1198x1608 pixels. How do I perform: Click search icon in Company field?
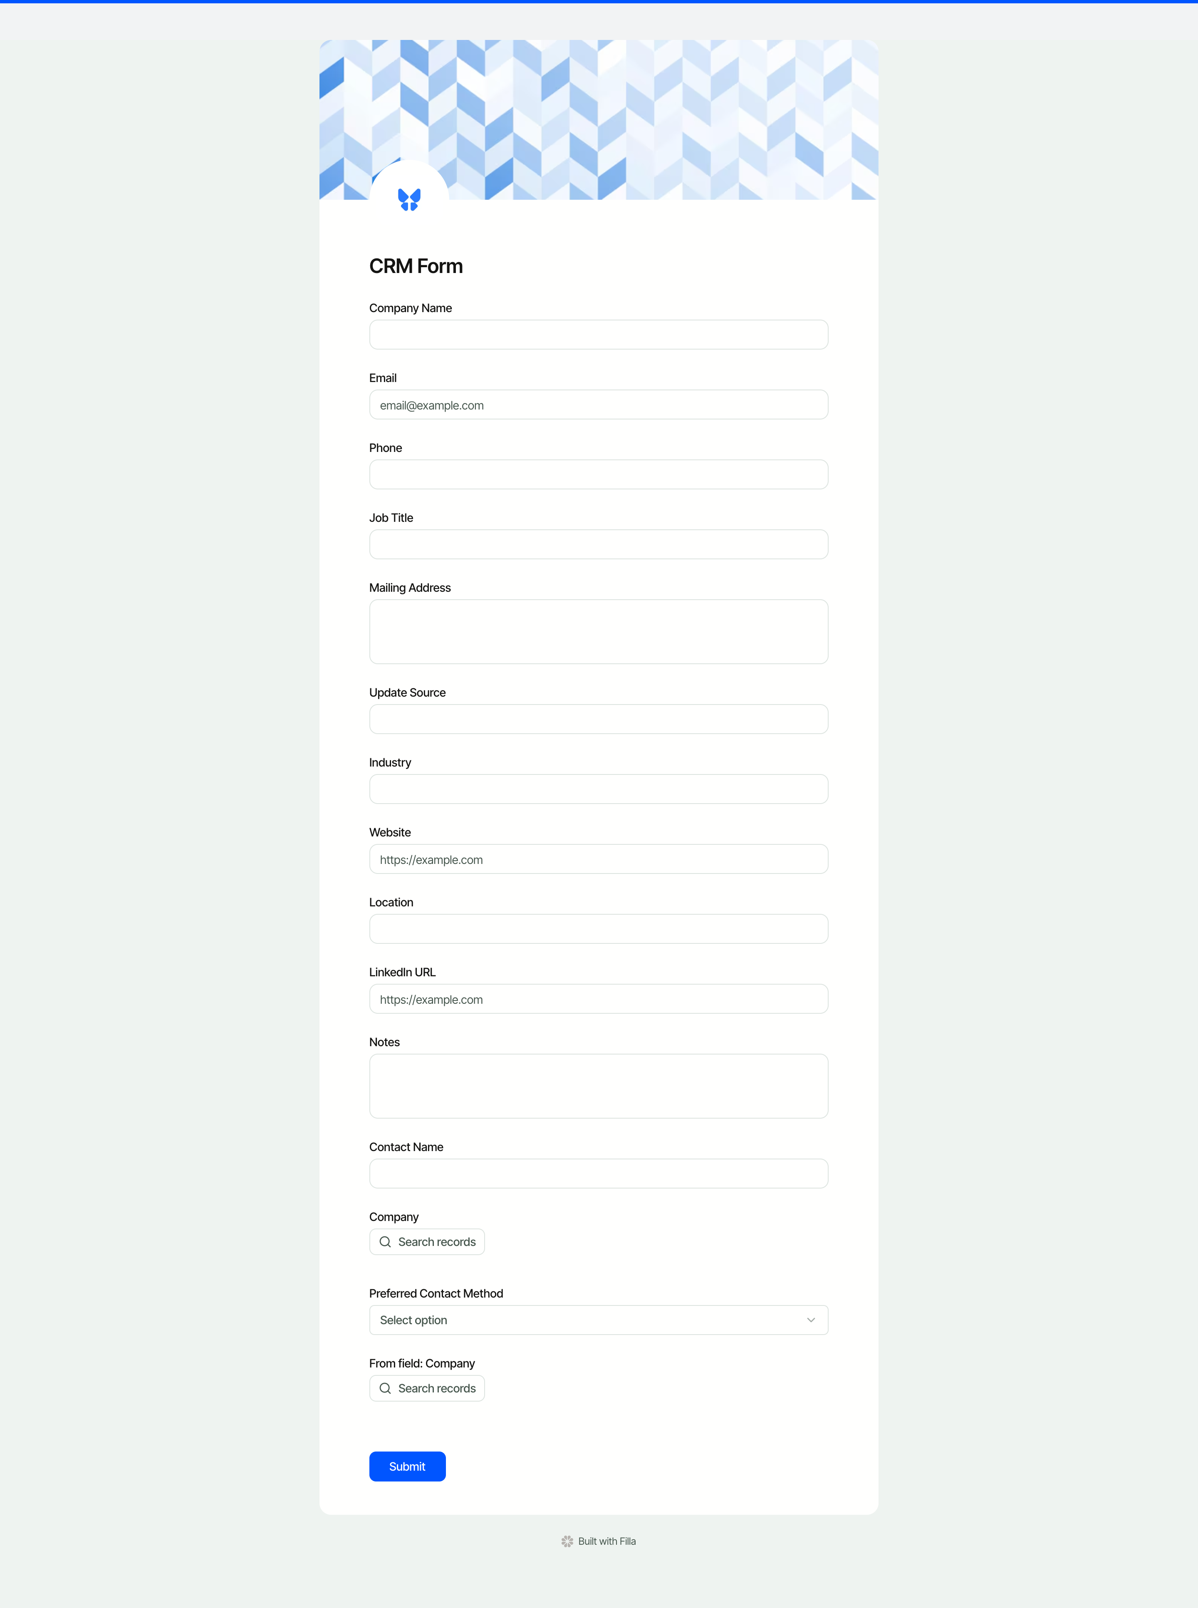[385, 1242]
